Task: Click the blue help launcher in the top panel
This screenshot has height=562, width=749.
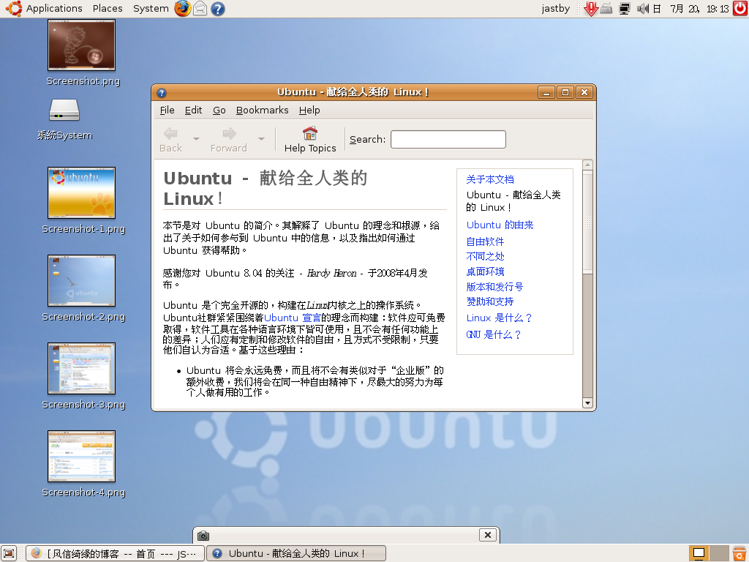Action: coord(217,9)
